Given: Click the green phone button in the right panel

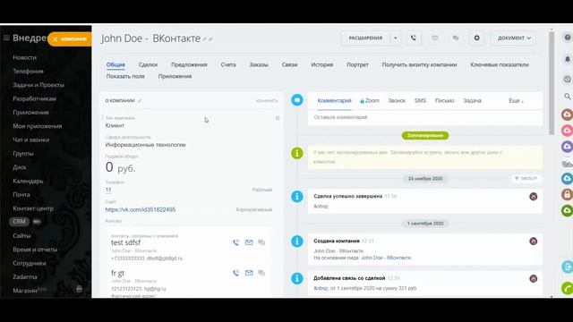Looking at the screenshot, I should [x=567, y=288].
